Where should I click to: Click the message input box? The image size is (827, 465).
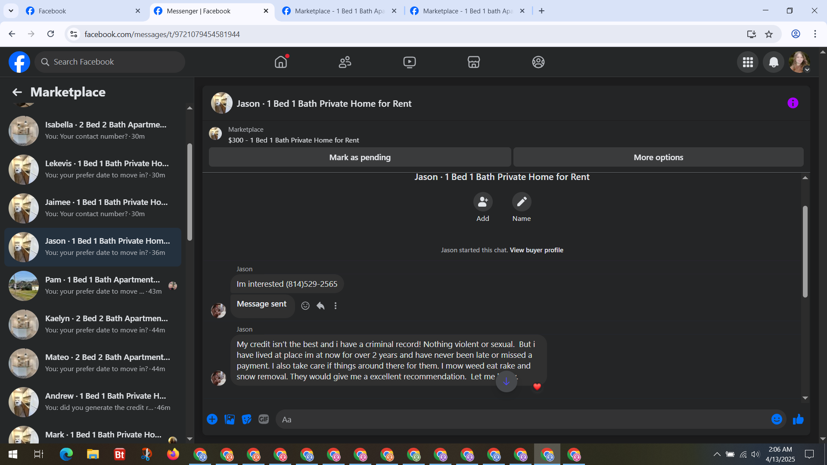(x=523, y=419)
